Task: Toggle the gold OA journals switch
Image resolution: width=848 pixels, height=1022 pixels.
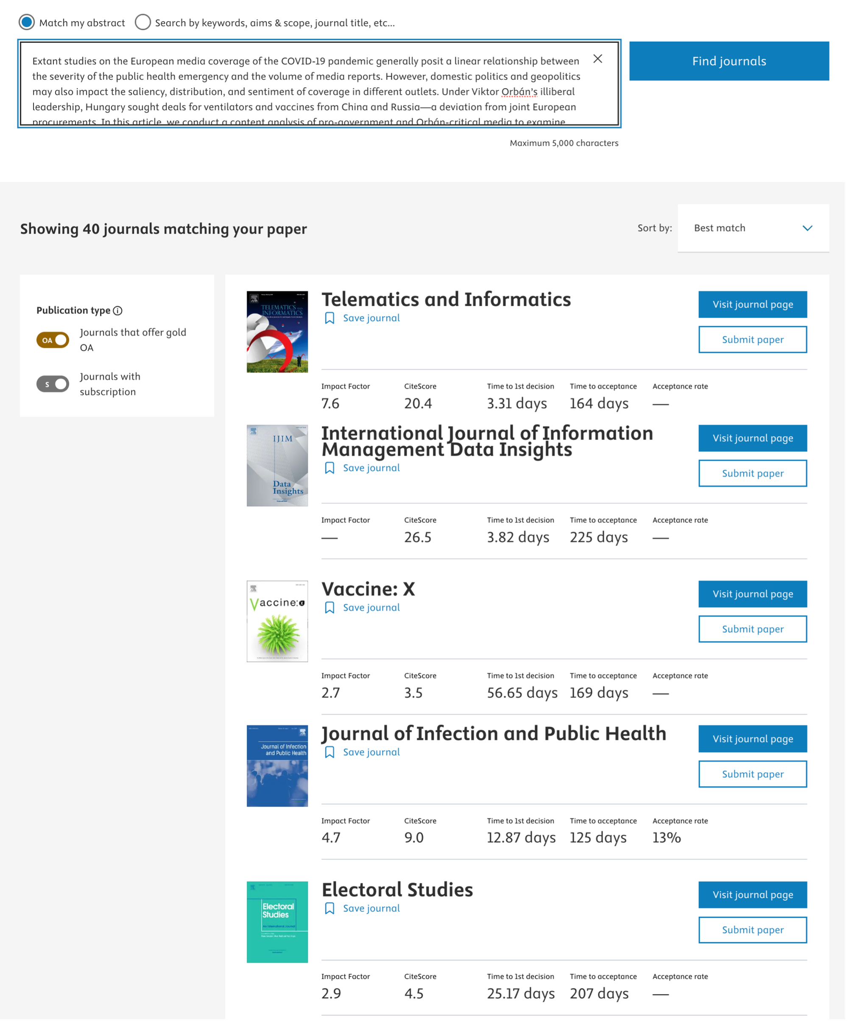Action: [x=53, y=341]
